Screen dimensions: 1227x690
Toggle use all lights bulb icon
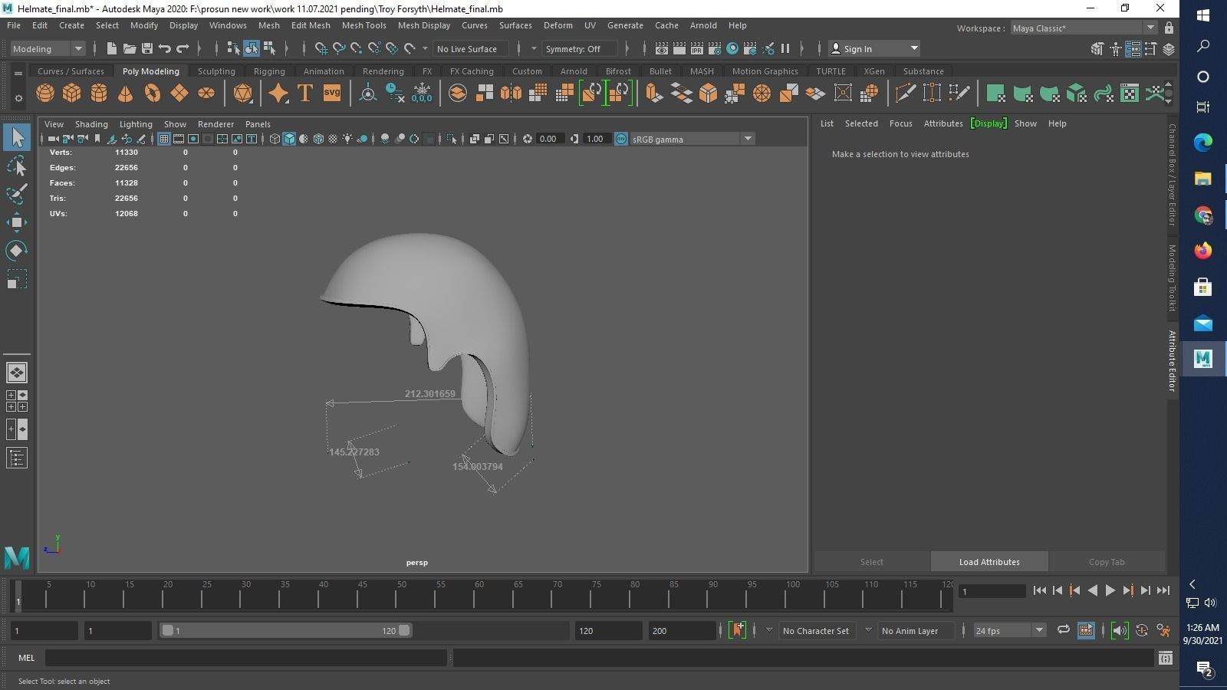pos(347,139)
